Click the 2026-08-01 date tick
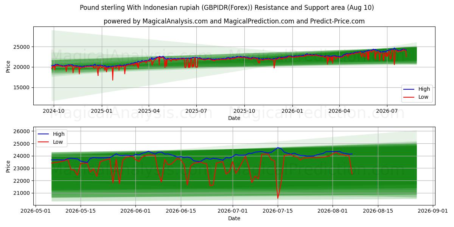This screenshot has height=227, width=454. [x=333, y=211]
